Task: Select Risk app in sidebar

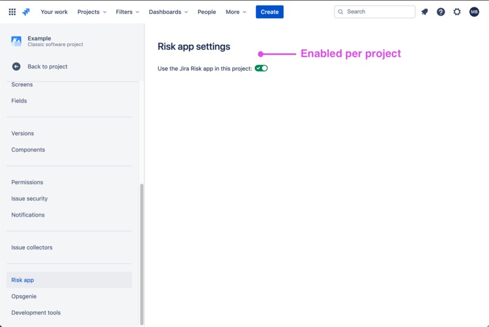Action: pos(69,280)
